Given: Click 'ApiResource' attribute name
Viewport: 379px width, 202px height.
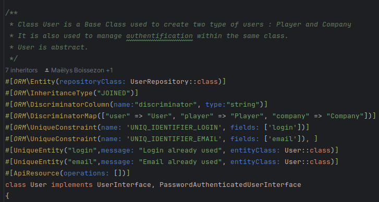Looking at the screenshot, I should tap(36, 173).
